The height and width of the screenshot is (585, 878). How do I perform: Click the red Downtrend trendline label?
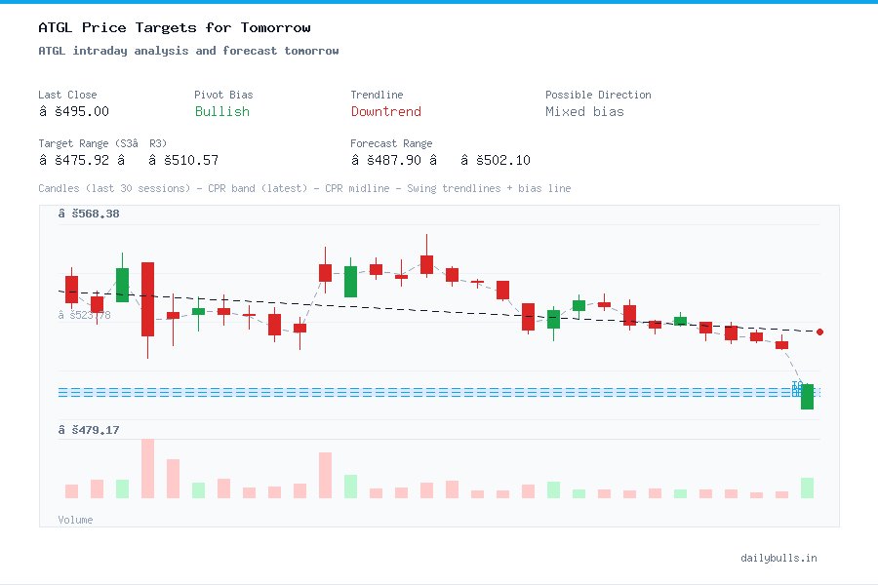(385, 112)
